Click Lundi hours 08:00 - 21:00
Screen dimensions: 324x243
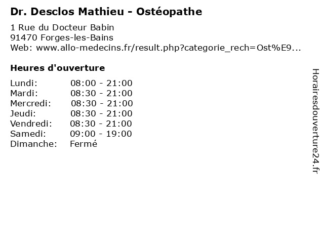[x=101, y=83]
